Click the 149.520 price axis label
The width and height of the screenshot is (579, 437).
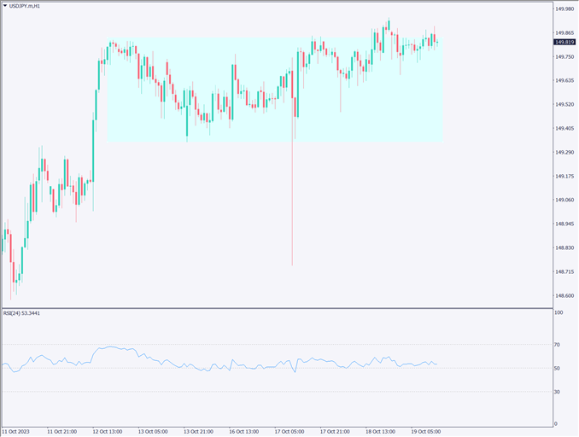pyautogui.click(x=564, y=105)
